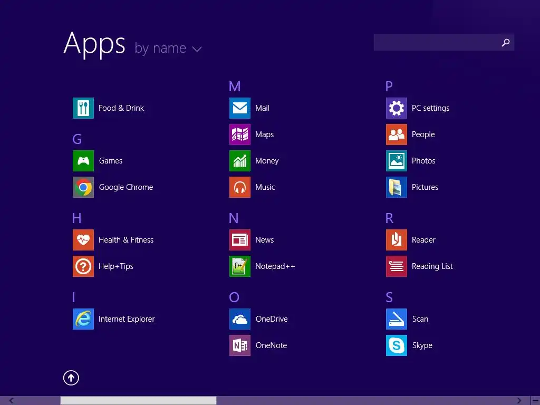Click the 'PC settings' label text

pyautogui.click(x=430, y=108)
